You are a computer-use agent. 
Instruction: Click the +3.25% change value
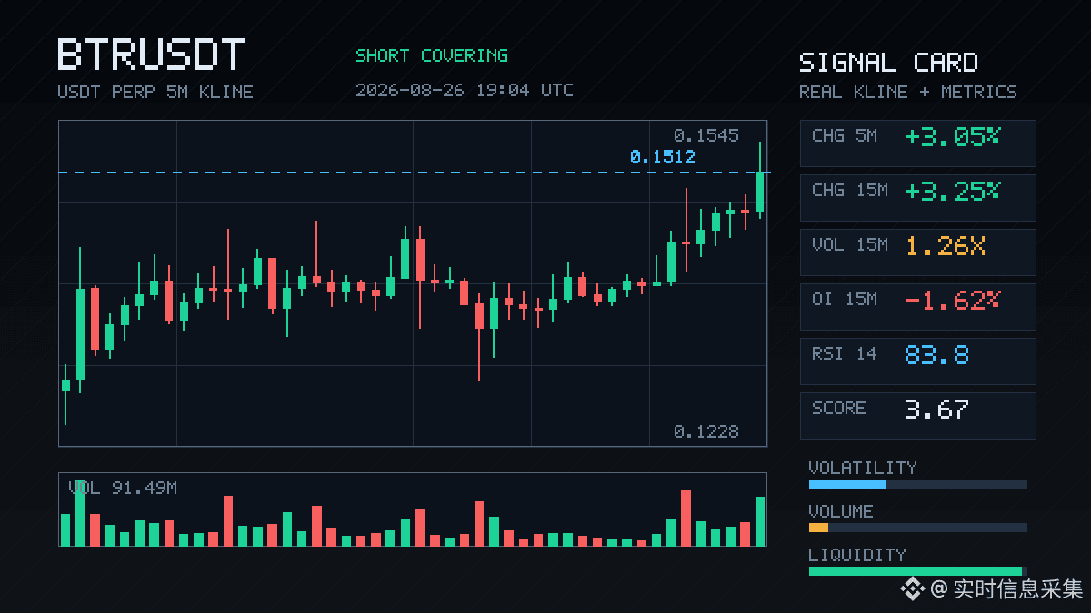pos(952,192)
